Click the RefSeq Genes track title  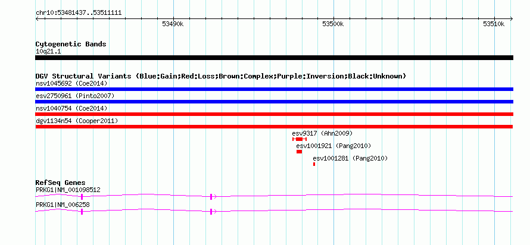[61, 183]
